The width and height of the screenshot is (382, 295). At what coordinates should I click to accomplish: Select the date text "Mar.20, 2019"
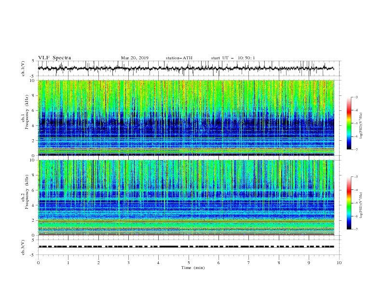tap(135, 58)
